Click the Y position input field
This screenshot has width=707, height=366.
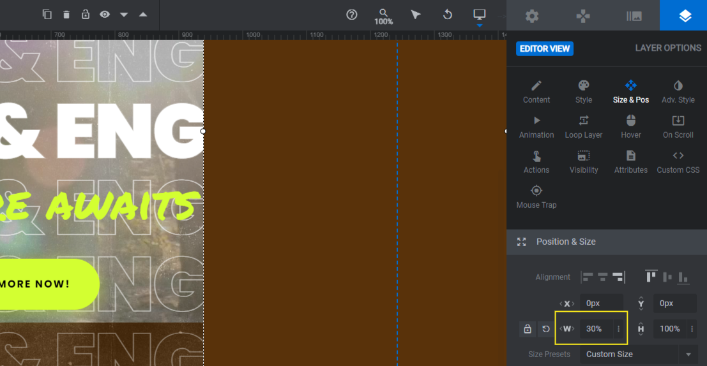(x=675, y=304)
